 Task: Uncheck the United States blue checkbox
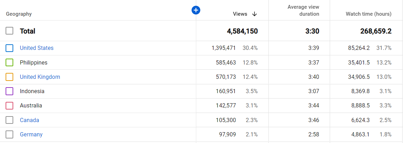tap(9, 48)
